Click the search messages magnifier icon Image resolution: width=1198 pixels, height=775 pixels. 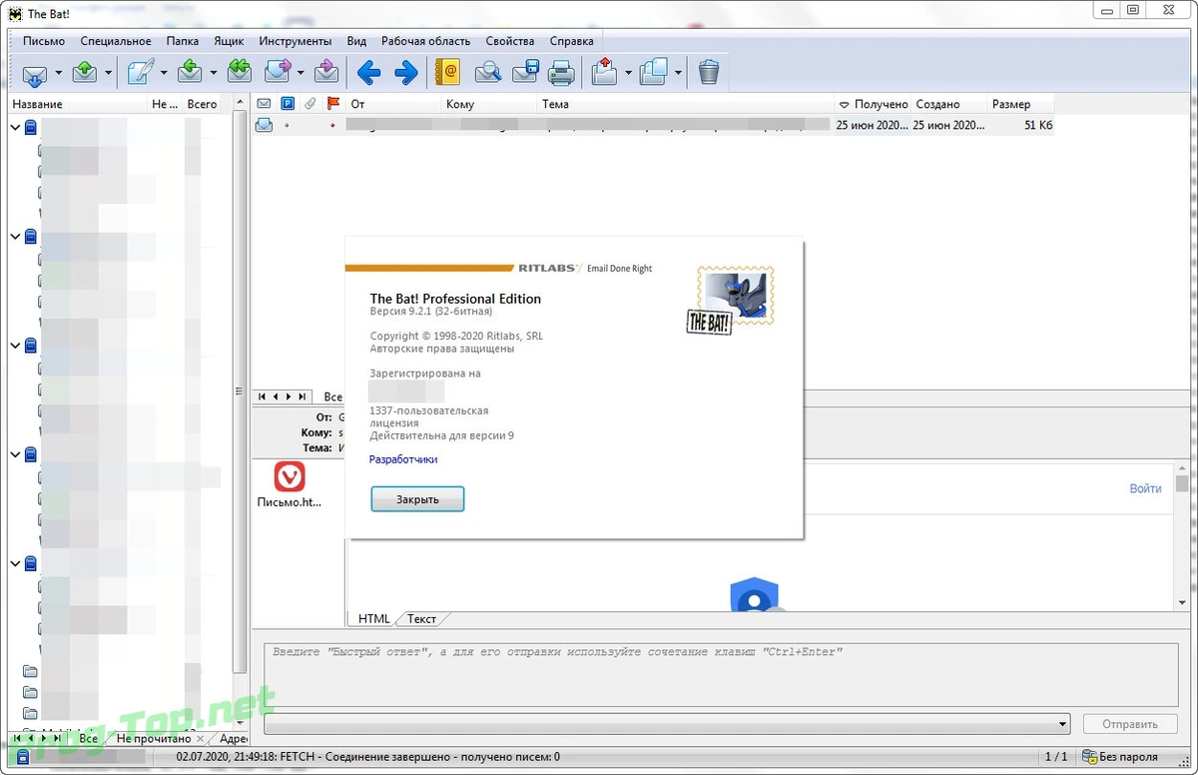pyautogui.click(x=488, y=72)
